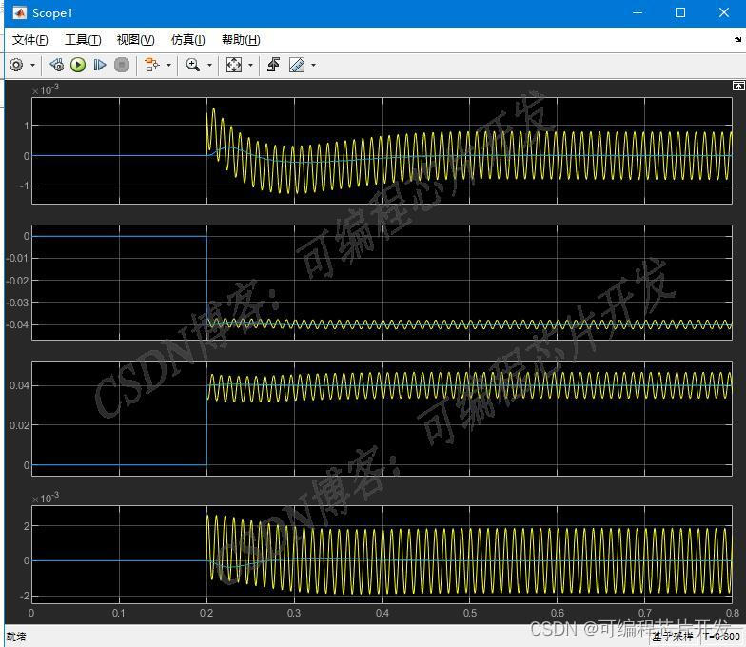
Task: Click the Stop simulation button
Action: pyautogui.click(x=122, y=65)
